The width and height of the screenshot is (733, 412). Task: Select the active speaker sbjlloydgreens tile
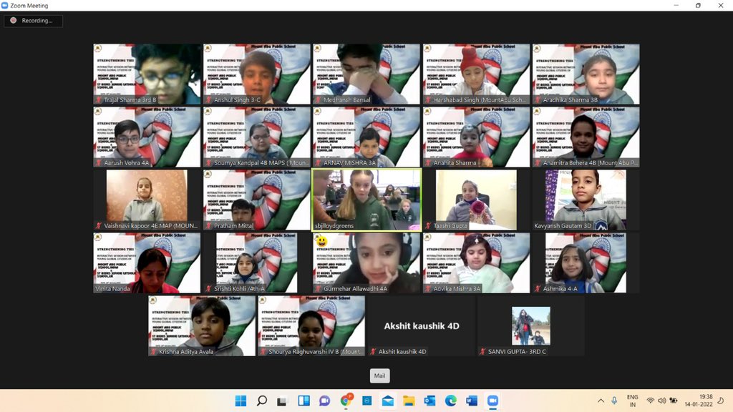tap(366, 200)
